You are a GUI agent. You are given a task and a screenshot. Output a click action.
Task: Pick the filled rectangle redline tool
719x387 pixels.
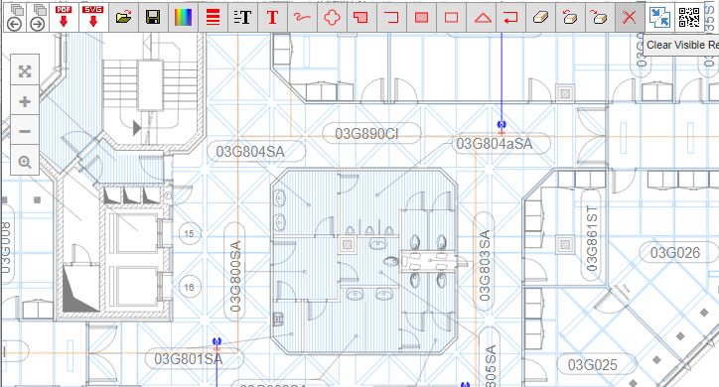(421, 17)
